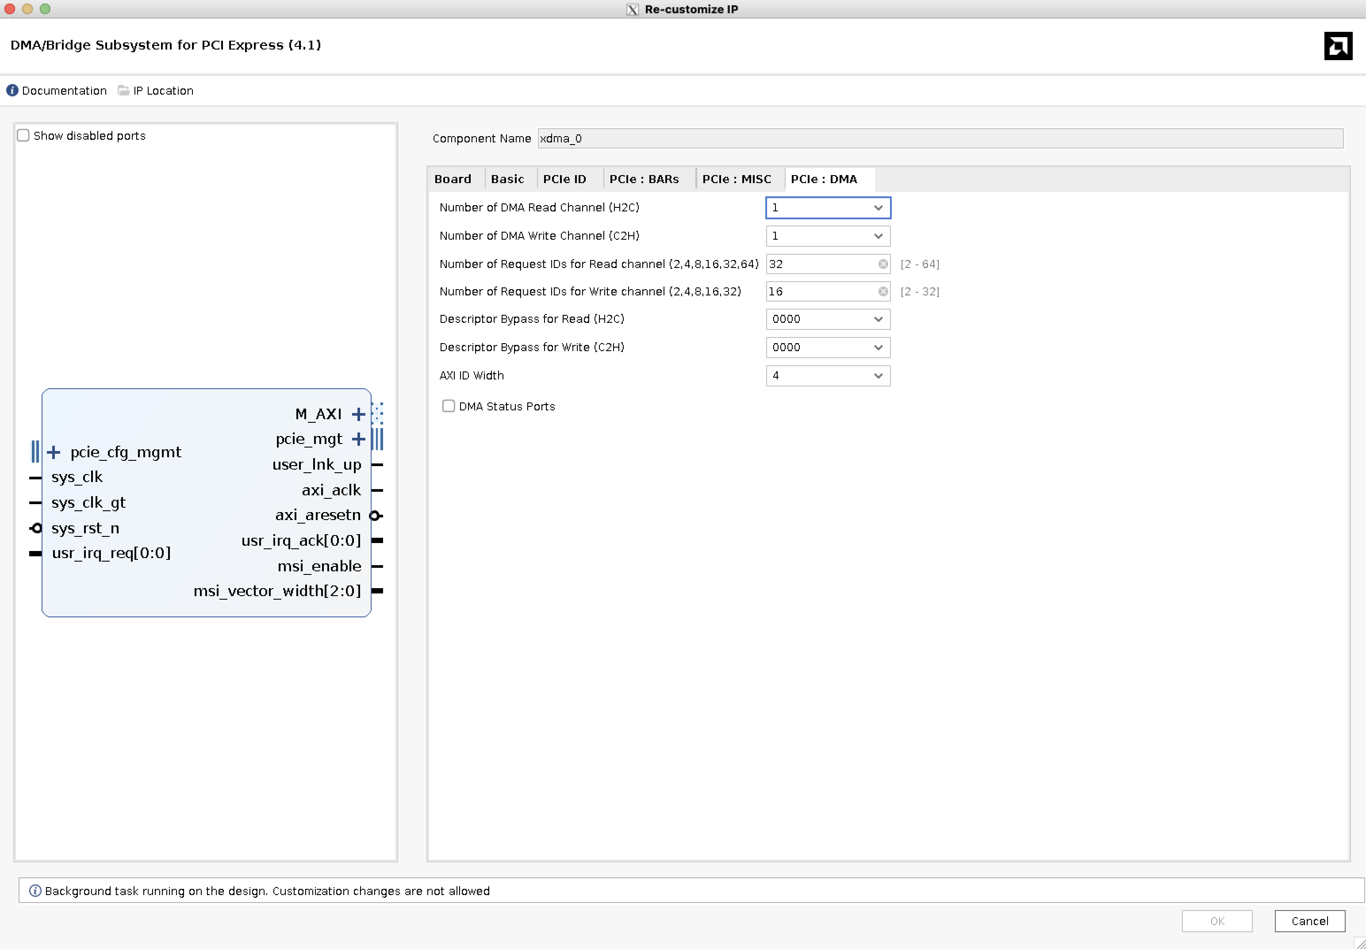
Task: Open the PCIe : MISC tab
Action: coord(736,179)
